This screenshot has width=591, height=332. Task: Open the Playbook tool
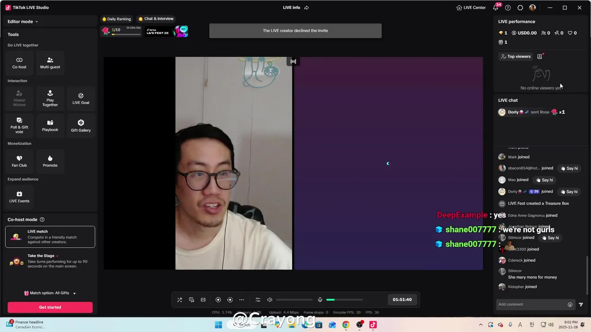pos(50,126)
